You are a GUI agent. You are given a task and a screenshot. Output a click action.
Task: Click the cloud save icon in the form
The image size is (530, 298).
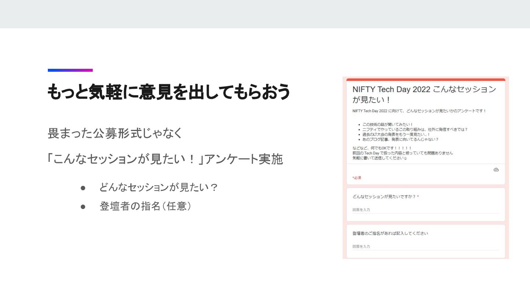tap(496, 170)
